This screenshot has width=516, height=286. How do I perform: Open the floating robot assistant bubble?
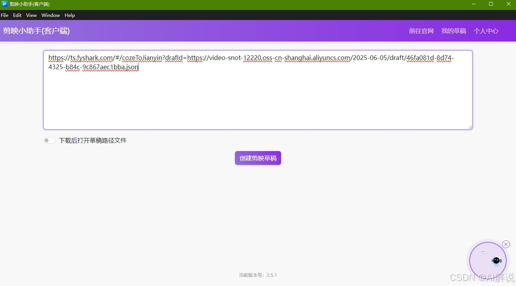[x=488, y=261]
